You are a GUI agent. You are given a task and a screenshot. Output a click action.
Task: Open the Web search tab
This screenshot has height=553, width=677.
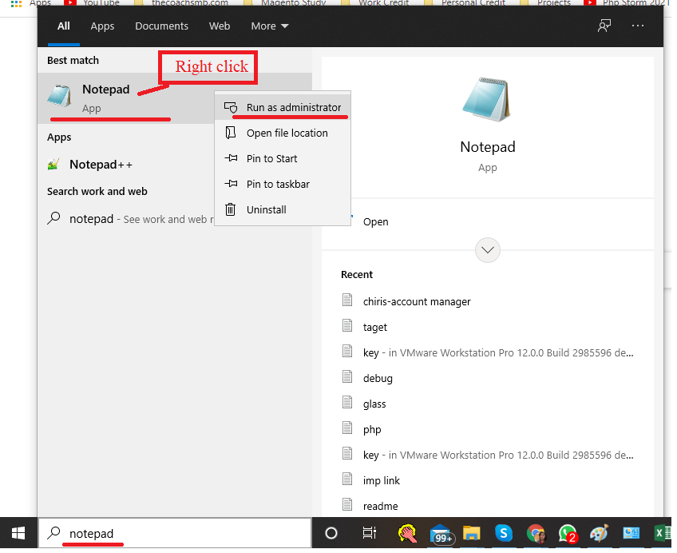(220, 26)
